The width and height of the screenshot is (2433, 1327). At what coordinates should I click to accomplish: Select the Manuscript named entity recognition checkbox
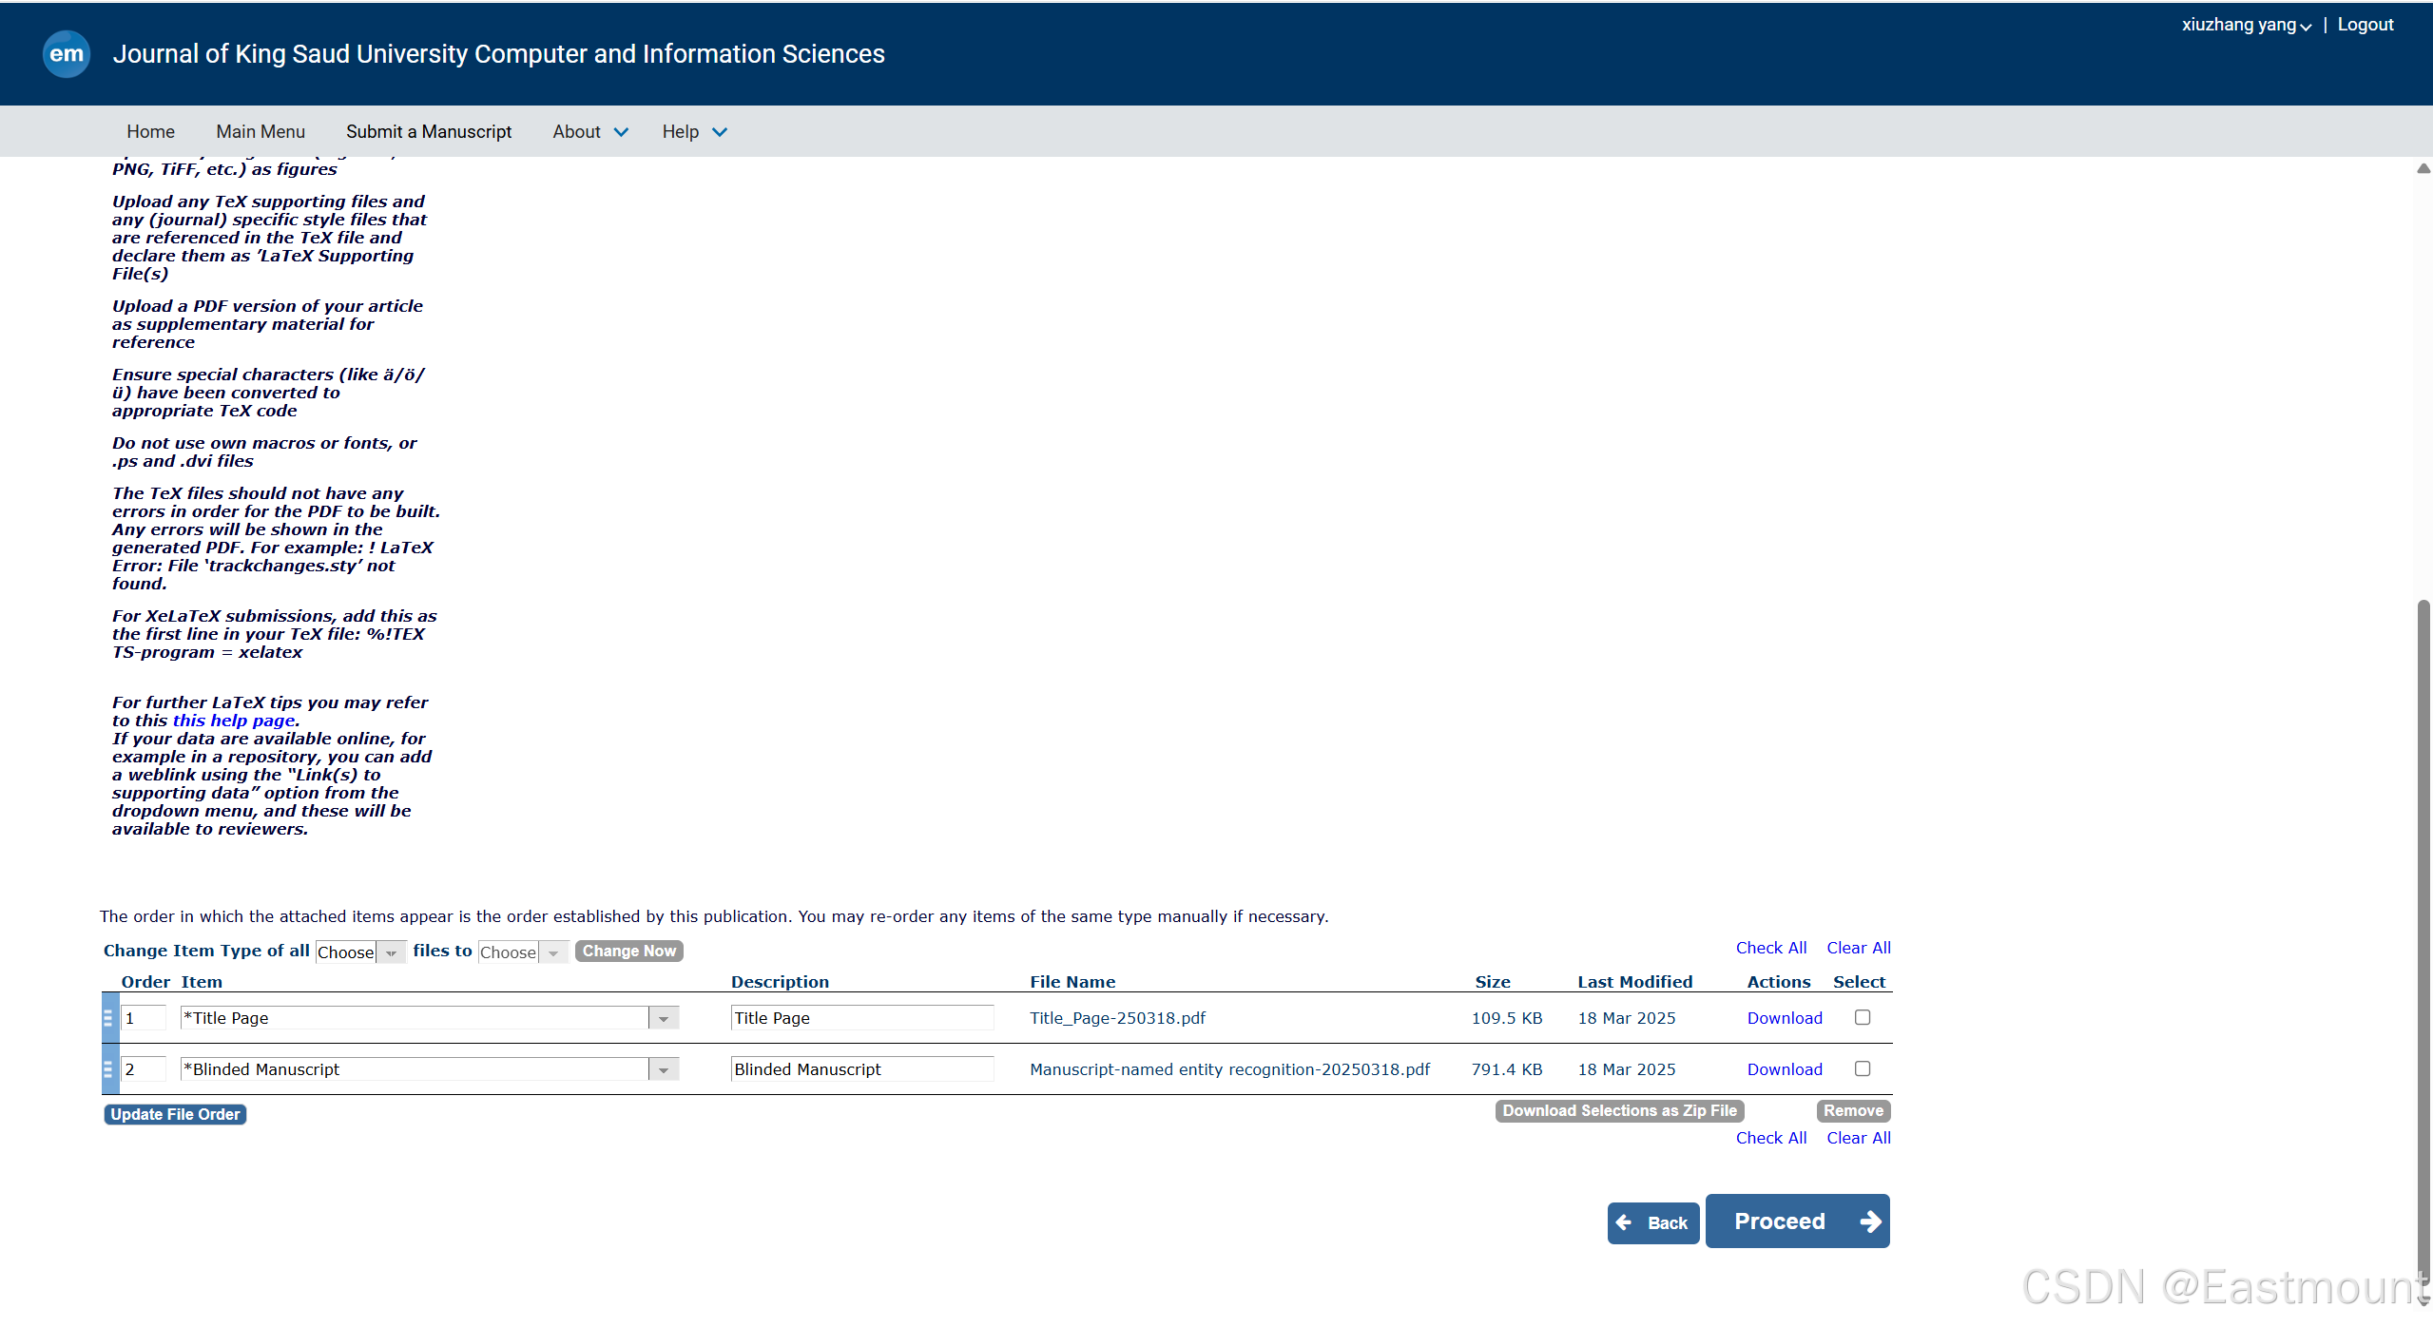(1863, 1068)
